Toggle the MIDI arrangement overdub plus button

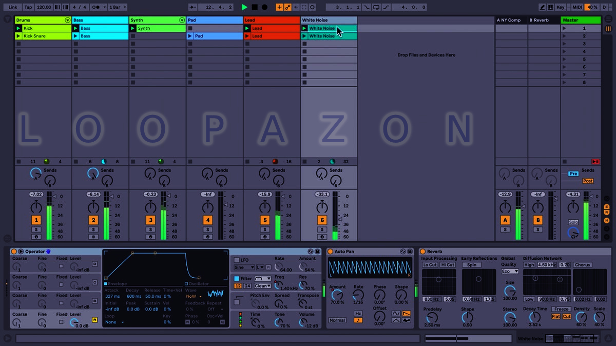pos(279,7)
